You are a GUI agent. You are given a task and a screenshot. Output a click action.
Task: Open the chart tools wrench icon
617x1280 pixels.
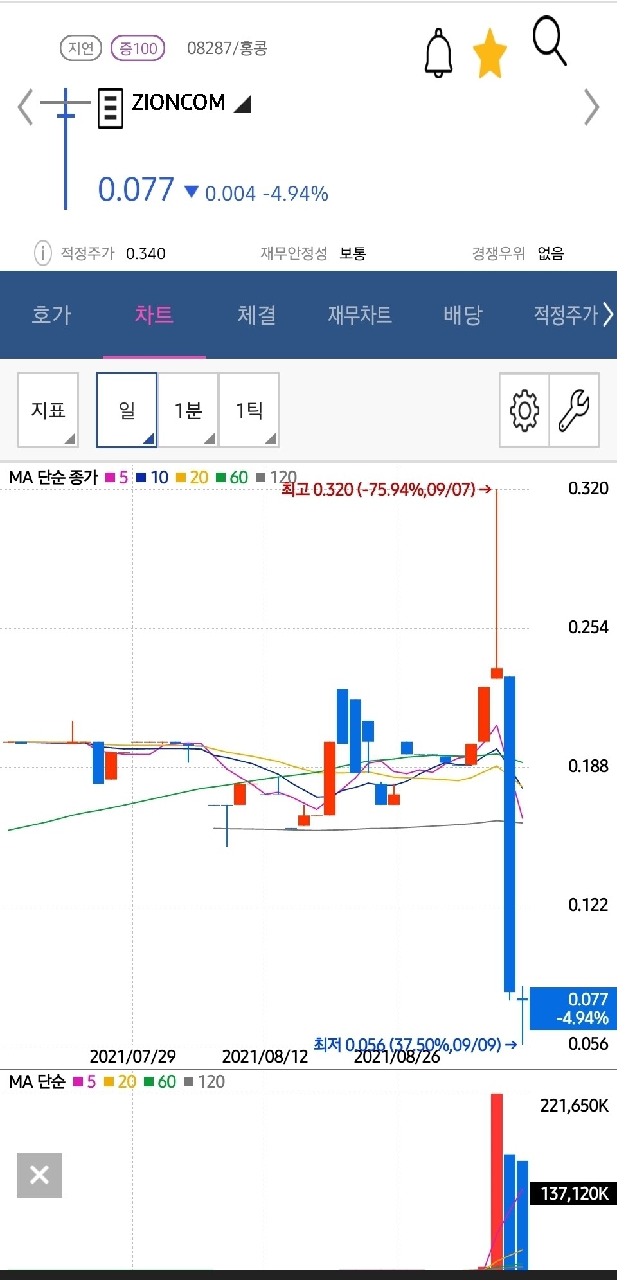(x=574, y=410)
